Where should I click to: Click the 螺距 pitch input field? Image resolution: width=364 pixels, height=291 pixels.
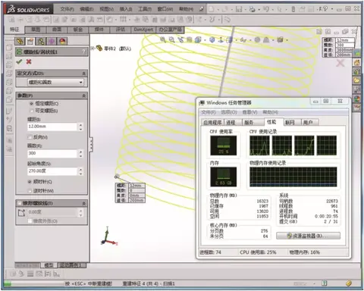[x=52, y=127]
